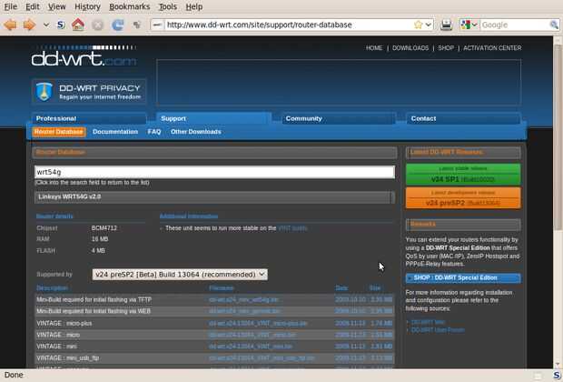The height and width of the screenshot is (382, 563).
Task: Click the '4 MB' FLASH value
Action: click(x=98, y=251)
